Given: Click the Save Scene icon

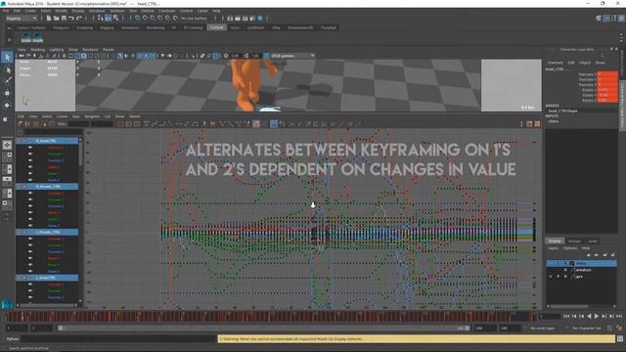Looking at the screenshot, I should [x=64, y=18].
